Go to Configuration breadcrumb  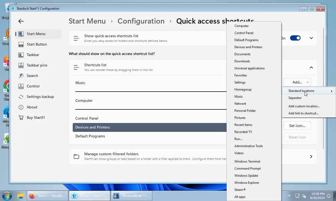click(141, 21)
